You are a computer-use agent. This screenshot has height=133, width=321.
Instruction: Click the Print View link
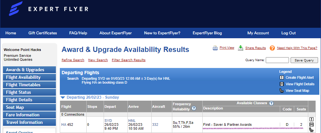(x=227, y=48)
